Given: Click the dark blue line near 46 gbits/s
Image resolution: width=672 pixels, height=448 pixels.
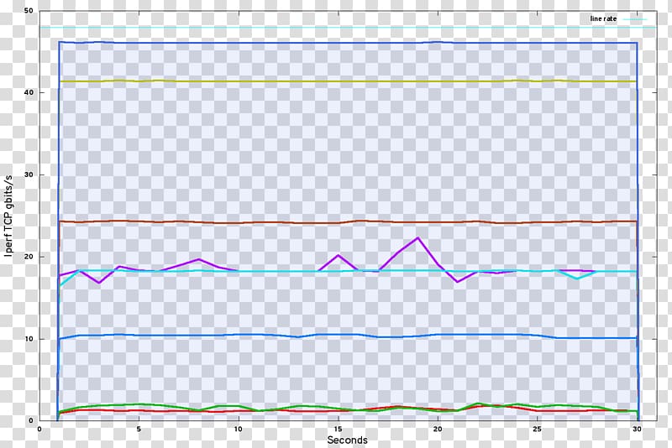Looking at the screenshot, I should pos(336,43).
